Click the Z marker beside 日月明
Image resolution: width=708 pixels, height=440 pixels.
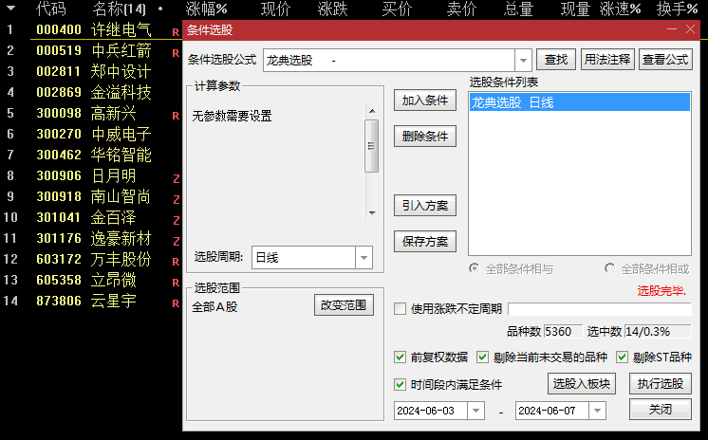(x=177, y=179)
